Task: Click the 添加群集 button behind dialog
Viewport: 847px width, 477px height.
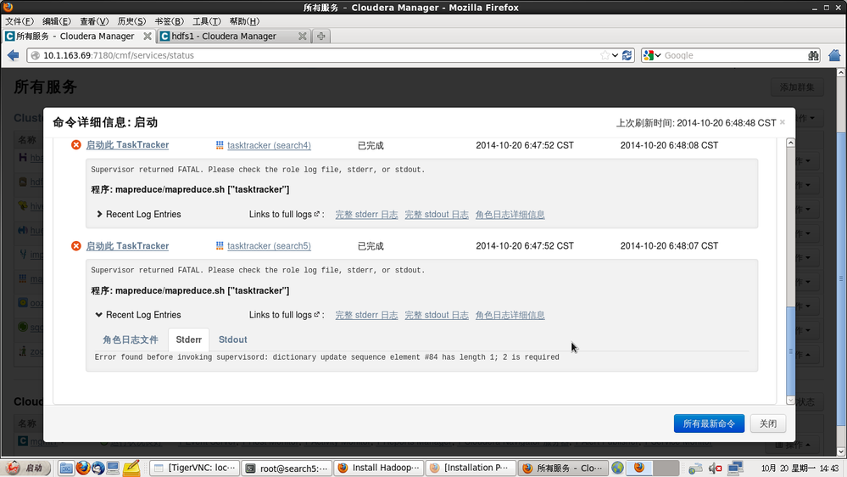Action: pyautogui.click(x=797, y=87)
